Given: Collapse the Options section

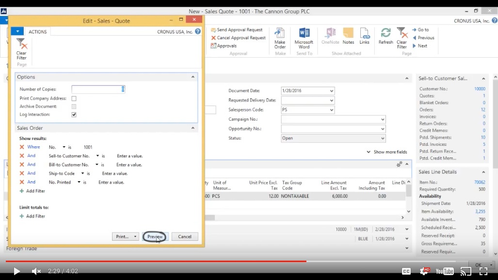Looking at the screenshot, I should coord(193,77).
